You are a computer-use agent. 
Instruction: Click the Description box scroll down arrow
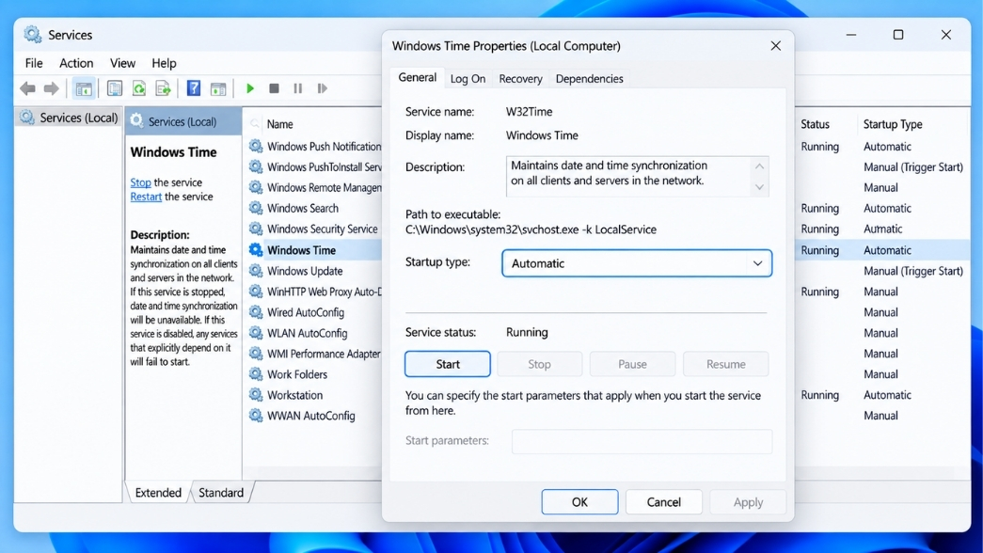pos(759,187)
